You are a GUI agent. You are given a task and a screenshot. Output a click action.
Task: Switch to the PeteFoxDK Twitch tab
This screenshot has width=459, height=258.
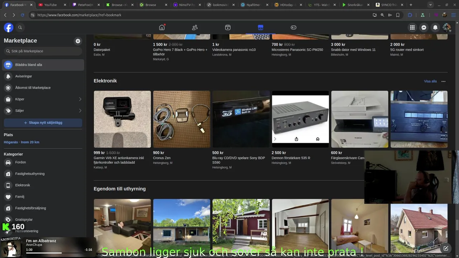[86, 5]
